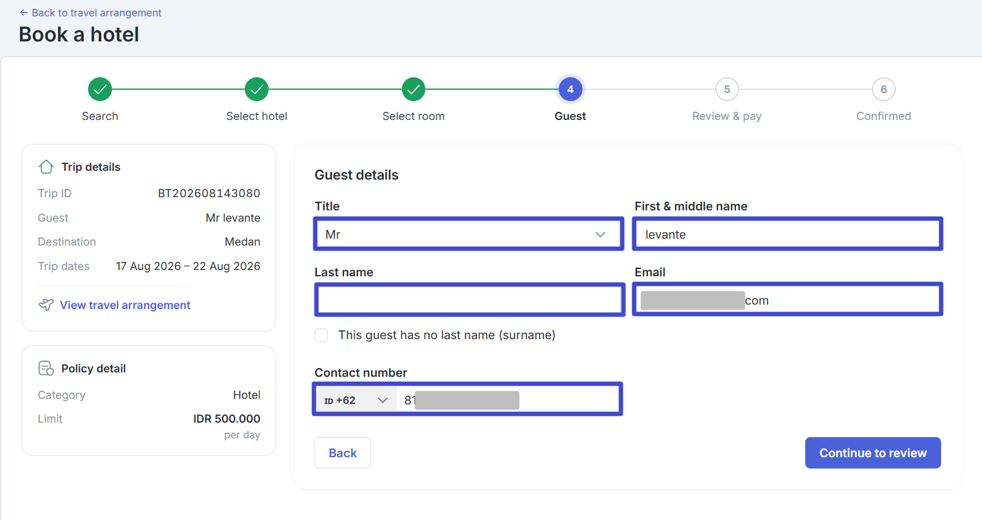This screenshot has width=982, height=520.
Task: Click the airplane icon beside View travel arrangement
Action: (46, 305)
